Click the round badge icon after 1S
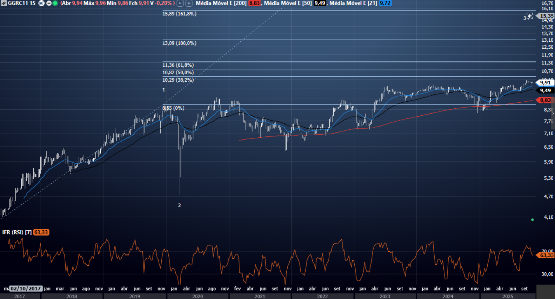Screen dimensions: 555x299 [x=41, y=3]
